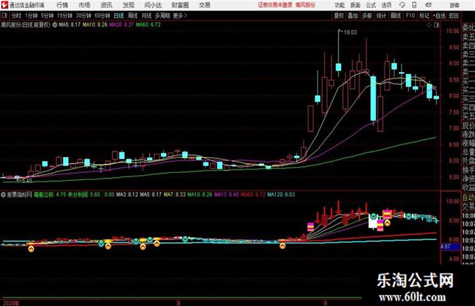Open the mobile phone icon in title bar
475x306 pixels.
[x=414, y=5]
